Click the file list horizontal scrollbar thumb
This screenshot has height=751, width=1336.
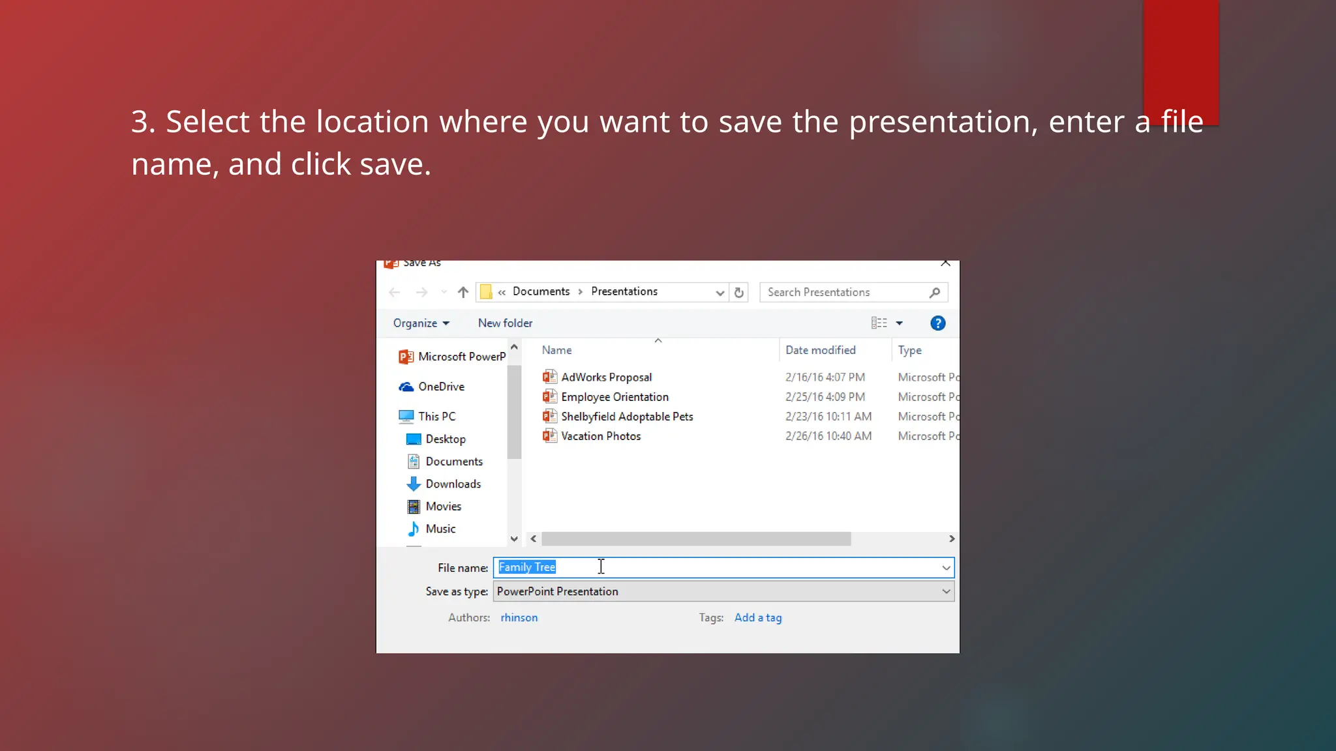696,538
